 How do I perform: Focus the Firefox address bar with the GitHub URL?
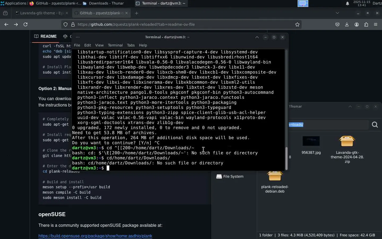click(181, 24)
